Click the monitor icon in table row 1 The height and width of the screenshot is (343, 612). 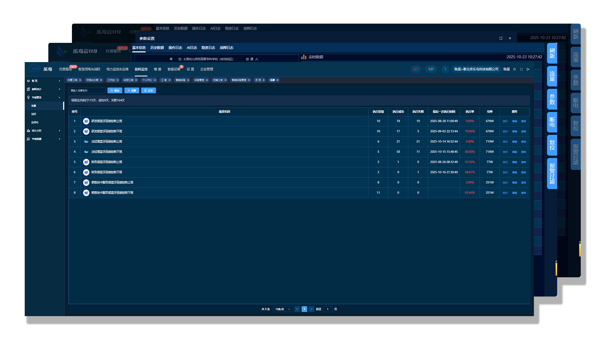tap(86, 121)
